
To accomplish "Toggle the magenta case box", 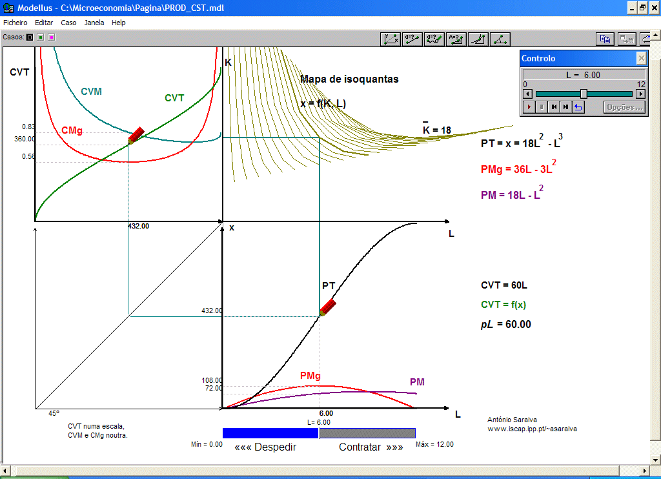I will pos(51,37).
